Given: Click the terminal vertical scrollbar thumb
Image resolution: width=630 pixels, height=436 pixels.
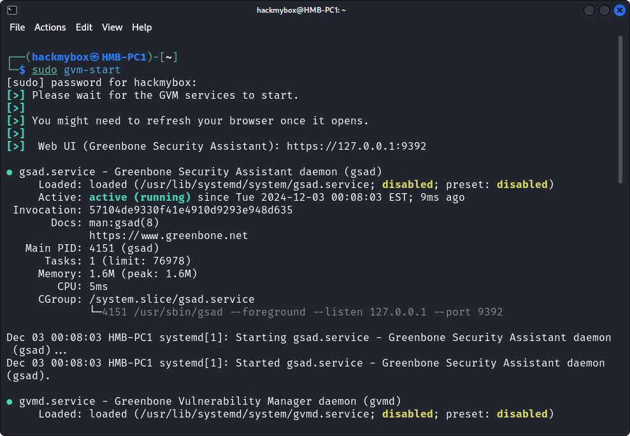Looking at the screenshot, I should point(620,102).
